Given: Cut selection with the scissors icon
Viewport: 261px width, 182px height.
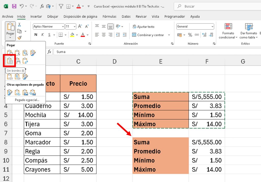Looking at the screenshot, I should [x=19, y=25].
